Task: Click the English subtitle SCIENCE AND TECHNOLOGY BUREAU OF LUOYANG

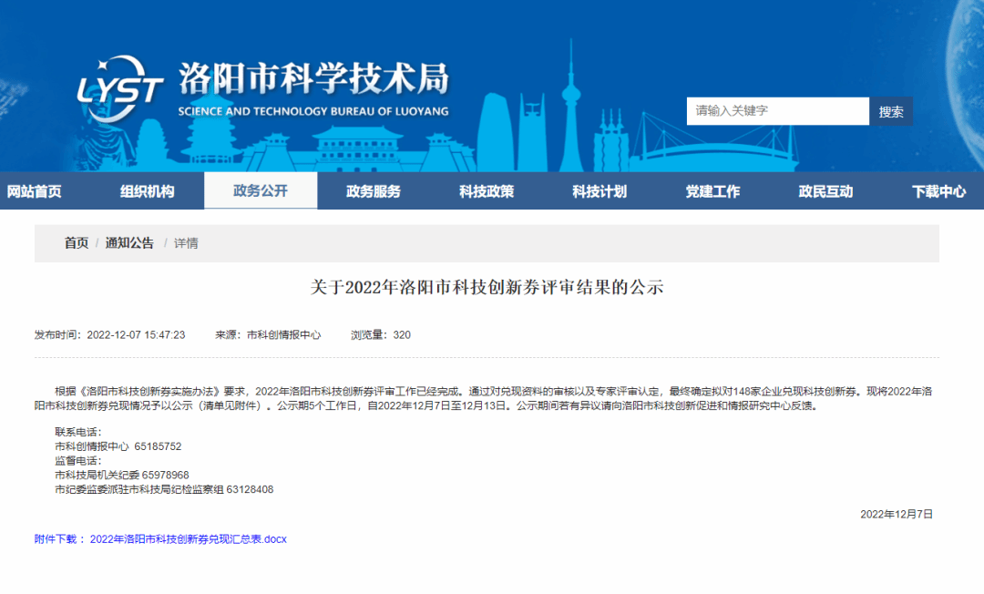Action: click(x=313, y=112)
